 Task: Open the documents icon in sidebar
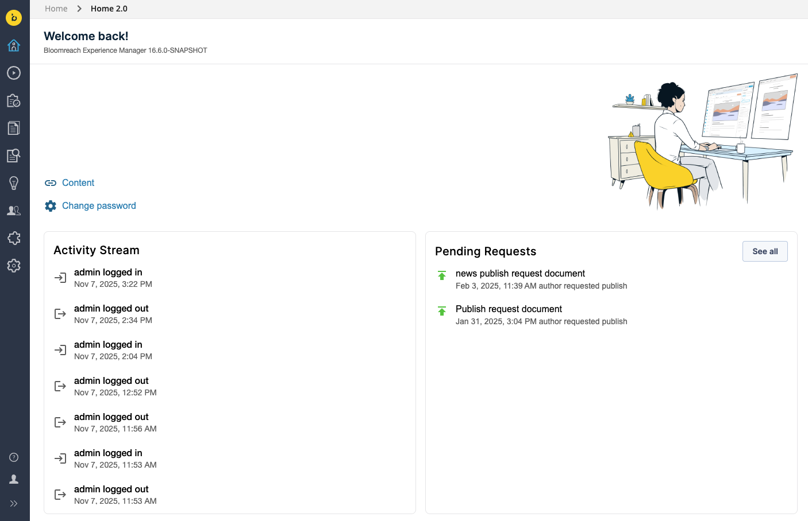click(14, 128)
